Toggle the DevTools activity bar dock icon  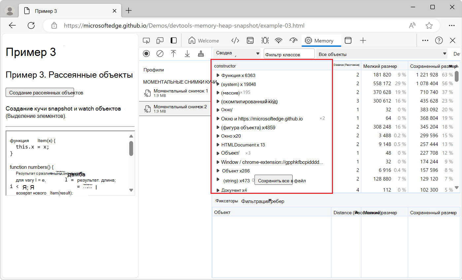coord(174,40)
